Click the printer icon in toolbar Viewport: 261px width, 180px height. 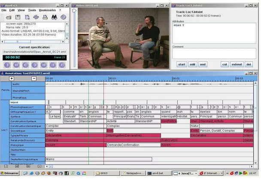tap(45, 17)
